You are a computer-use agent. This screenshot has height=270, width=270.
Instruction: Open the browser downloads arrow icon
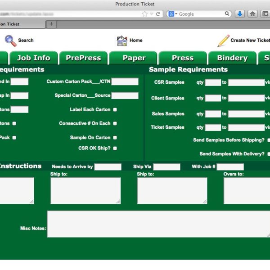tap(240, 14)
